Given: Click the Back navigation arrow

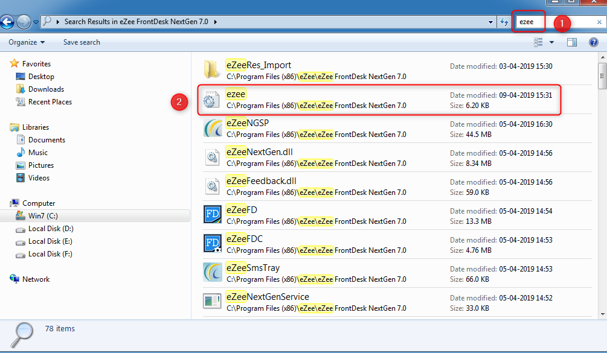Looking at the screenshot, I should pos(7,22).
